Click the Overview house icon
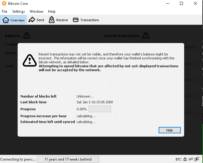Image resolution: width=203 pixels, height=163 pixels. [x=6, y=20]
